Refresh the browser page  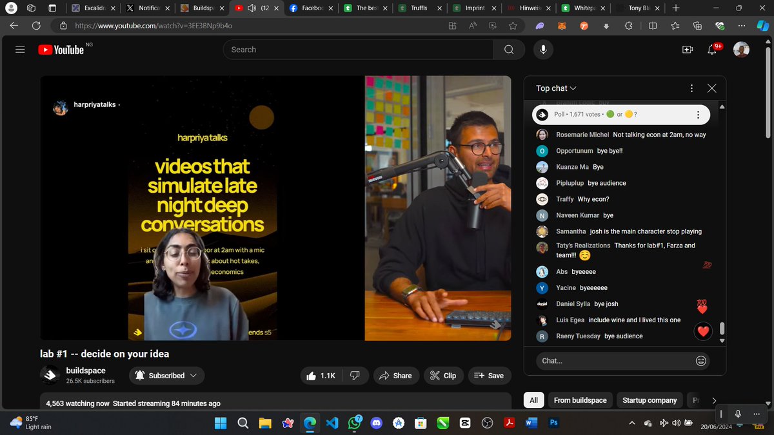(x=36, y=26)
